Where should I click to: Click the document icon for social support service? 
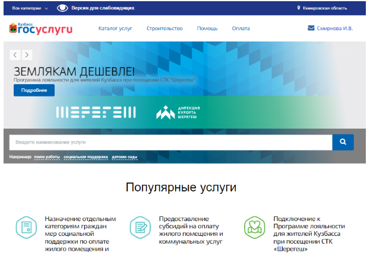pyautogui.click(x=26, y=228)
